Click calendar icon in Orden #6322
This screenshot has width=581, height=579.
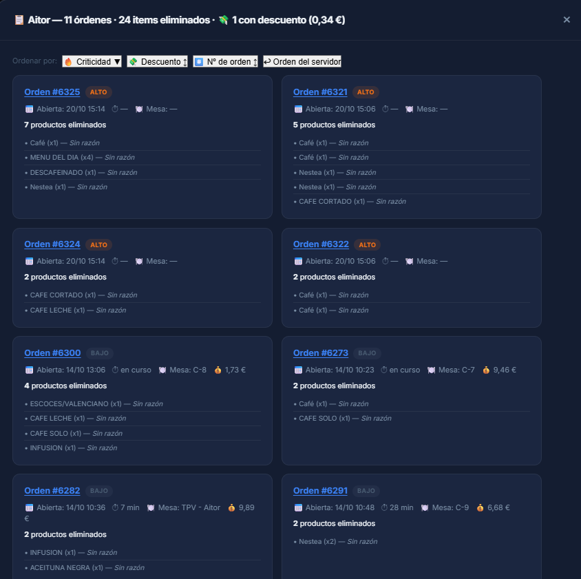tap(298, 262)
